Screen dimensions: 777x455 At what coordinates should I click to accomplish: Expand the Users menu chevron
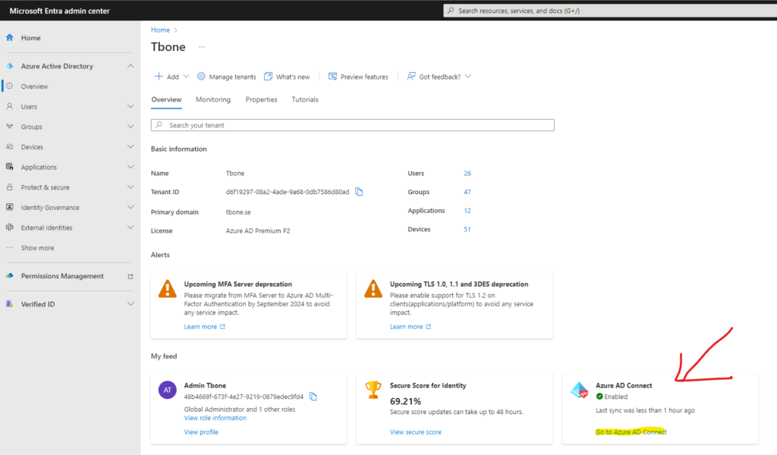[x=131, y=106]
